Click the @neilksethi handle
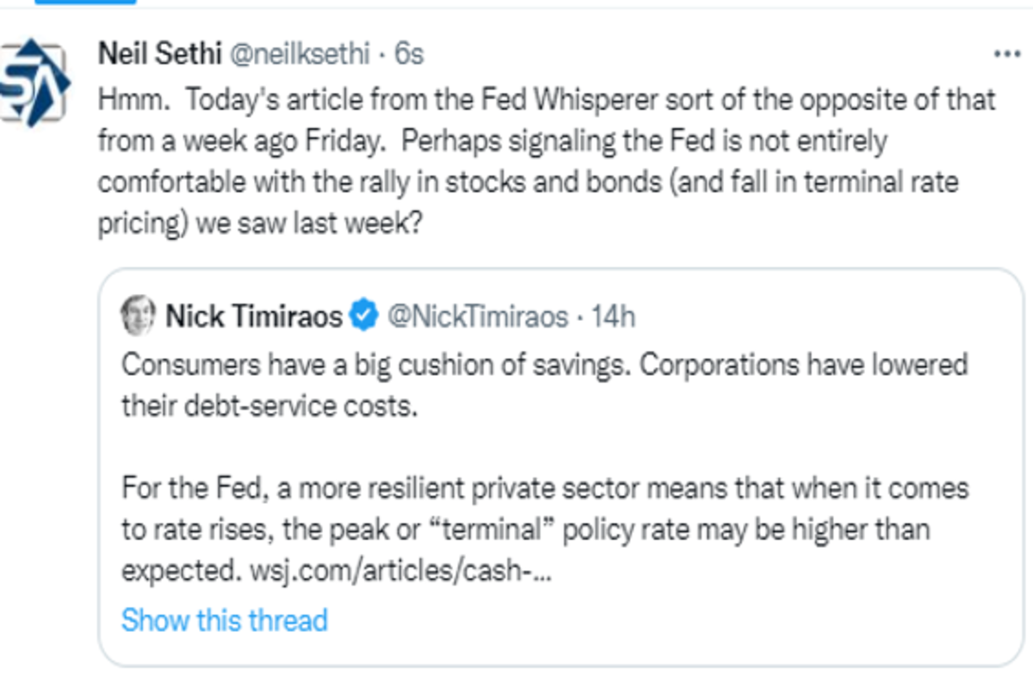 click(x=298, y=55)
